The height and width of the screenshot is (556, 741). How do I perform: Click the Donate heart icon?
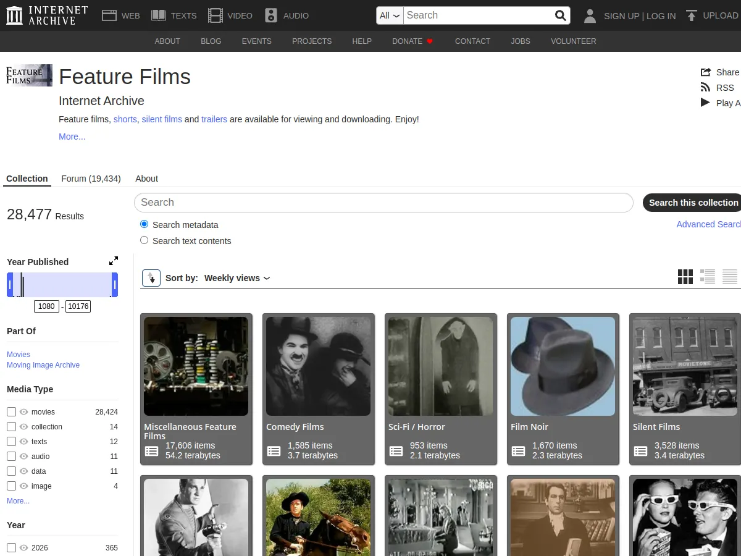pyautogui.click(x=430, y=41)
